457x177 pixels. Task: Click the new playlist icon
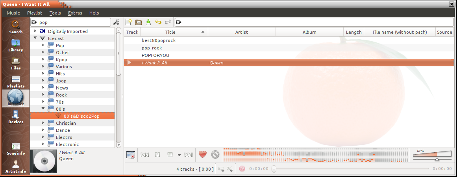coord(128,22)
